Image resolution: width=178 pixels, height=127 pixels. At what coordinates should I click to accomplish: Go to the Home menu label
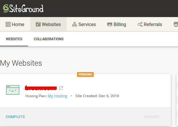click(x=18, y=25)
